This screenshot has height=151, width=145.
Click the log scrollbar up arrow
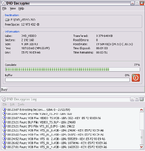coord(142,110)
